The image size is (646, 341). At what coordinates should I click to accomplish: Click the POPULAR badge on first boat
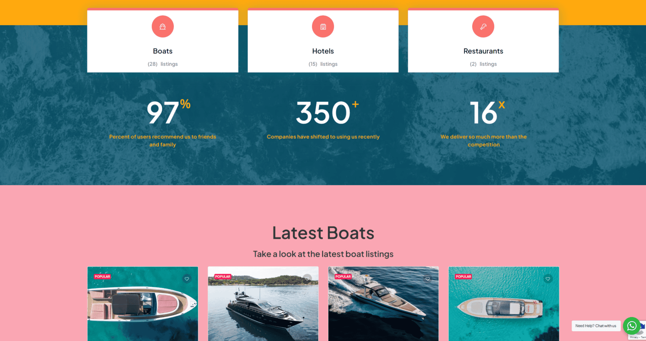(x=102, y=277)
